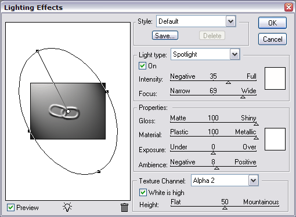The width and height of the screenshot is (296, 217).
Task: Toggle the Preview checkbox
Action: [11, 208]
